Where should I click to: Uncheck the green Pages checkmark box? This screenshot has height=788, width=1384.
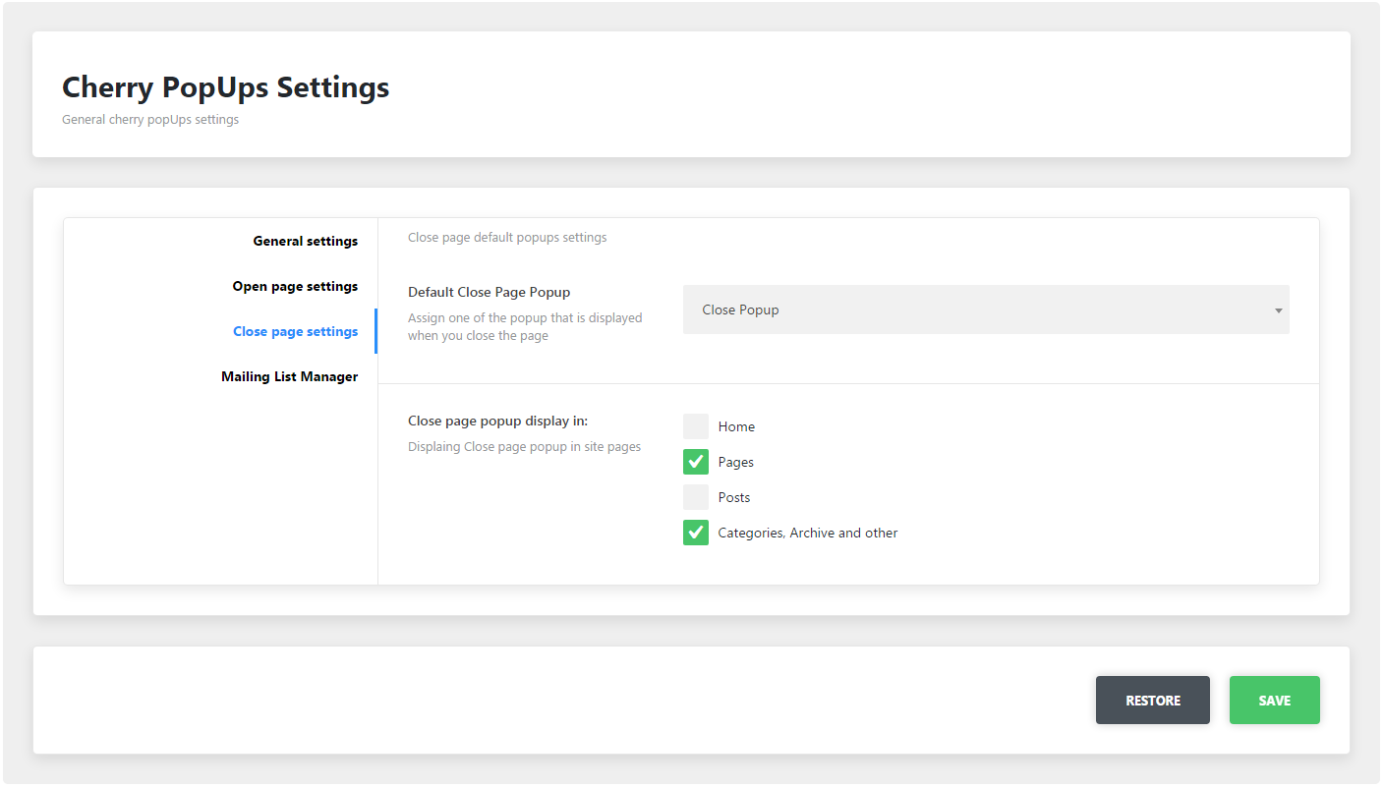pos(696,462)
